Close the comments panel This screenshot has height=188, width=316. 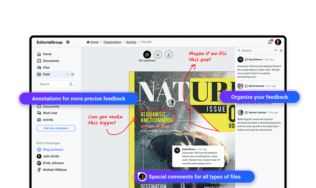[281, 51]
